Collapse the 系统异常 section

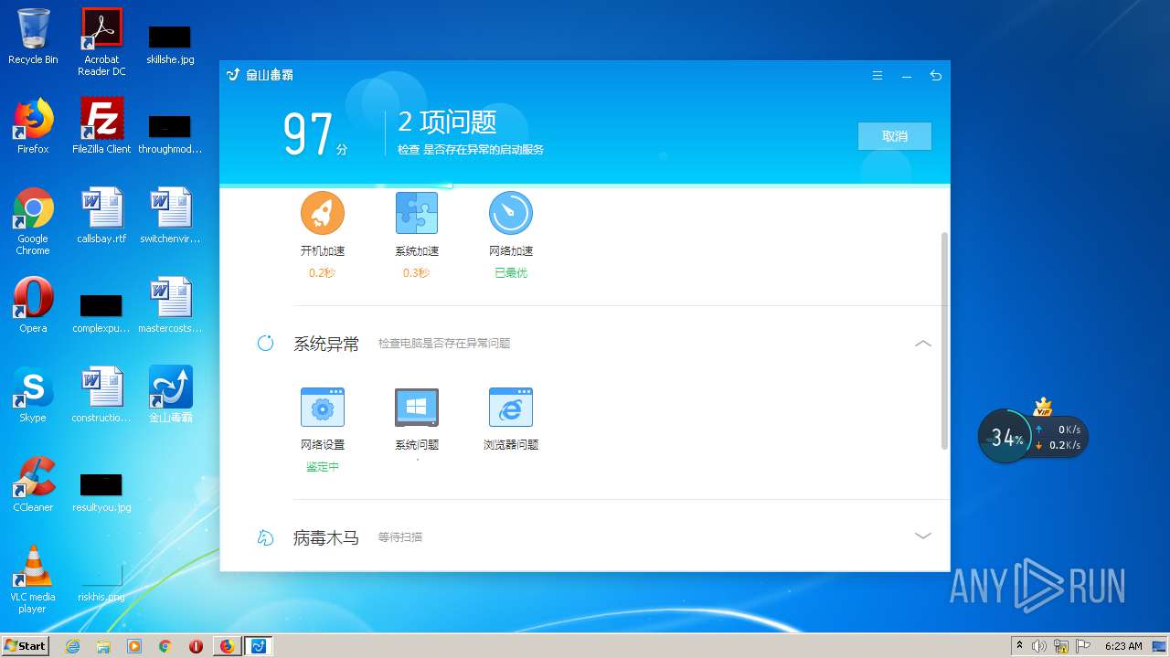pyautogui.click(x=923, y=344)
